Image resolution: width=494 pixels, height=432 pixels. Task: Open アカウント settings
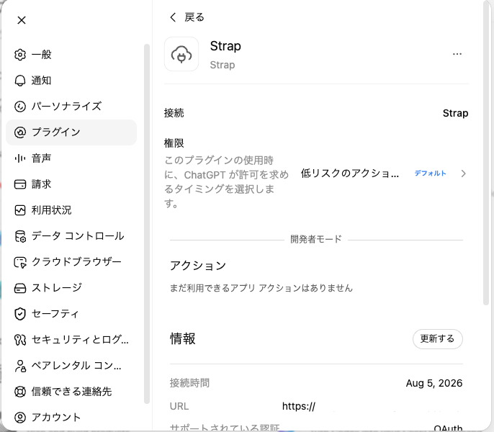click(x=71, y=418)
